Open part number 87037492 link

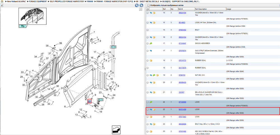point(183,131)
